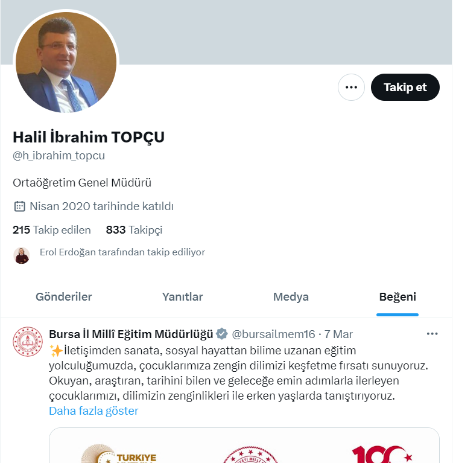The image size is (453, 463).
Task: Click the 100th anniversary logo in post image
Action: [x=382, y=454]
